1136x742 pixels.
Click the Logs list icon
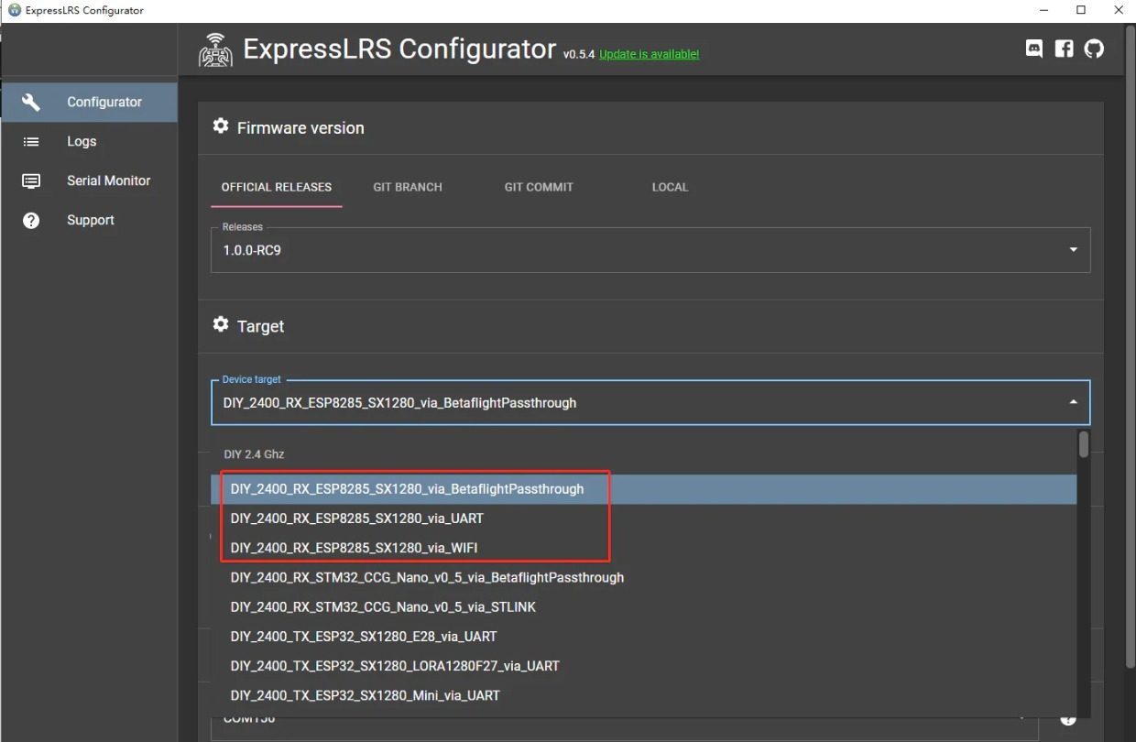coord(31,141)
